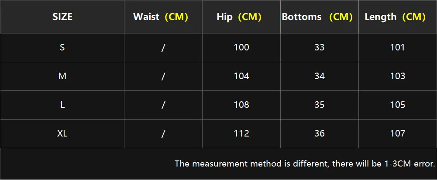Click the hip value 104 cell
The width and height of the screenshot is (437, 180).
pos(241,76)
